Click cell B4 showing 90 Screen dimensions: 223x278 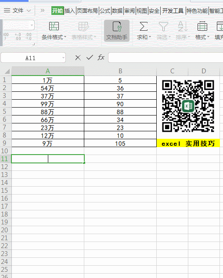(120, 104)
